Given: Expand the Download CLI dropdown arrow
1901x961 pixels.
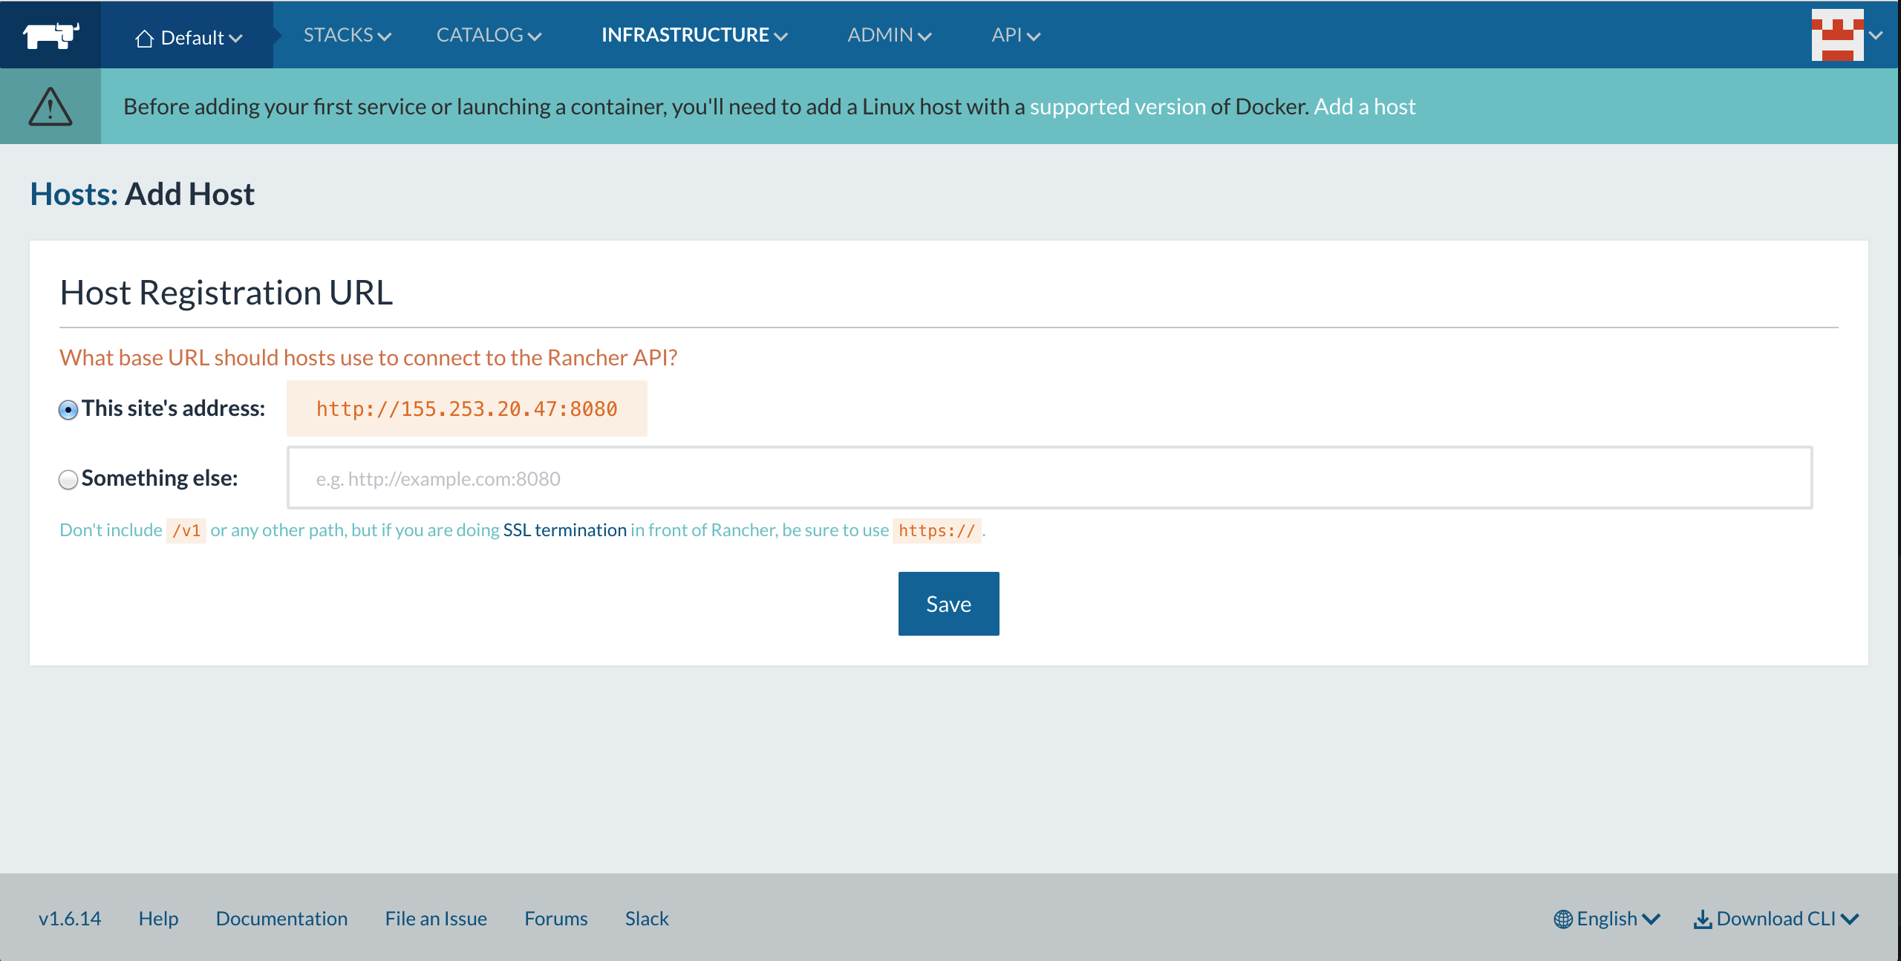Looking at the screenshot, I should click(1851, 919).
